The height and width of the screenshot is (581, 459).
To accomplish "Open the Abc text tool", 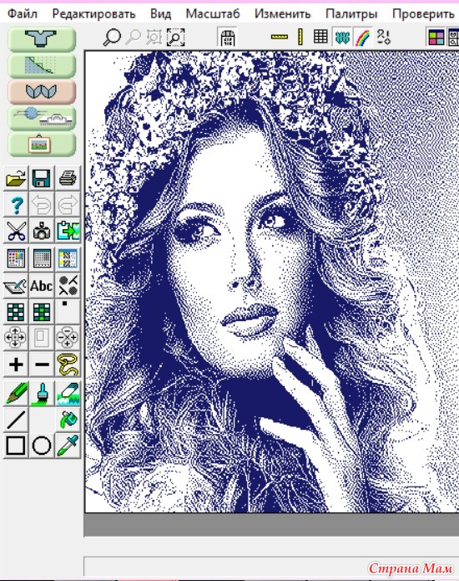I will pos(42,285).
